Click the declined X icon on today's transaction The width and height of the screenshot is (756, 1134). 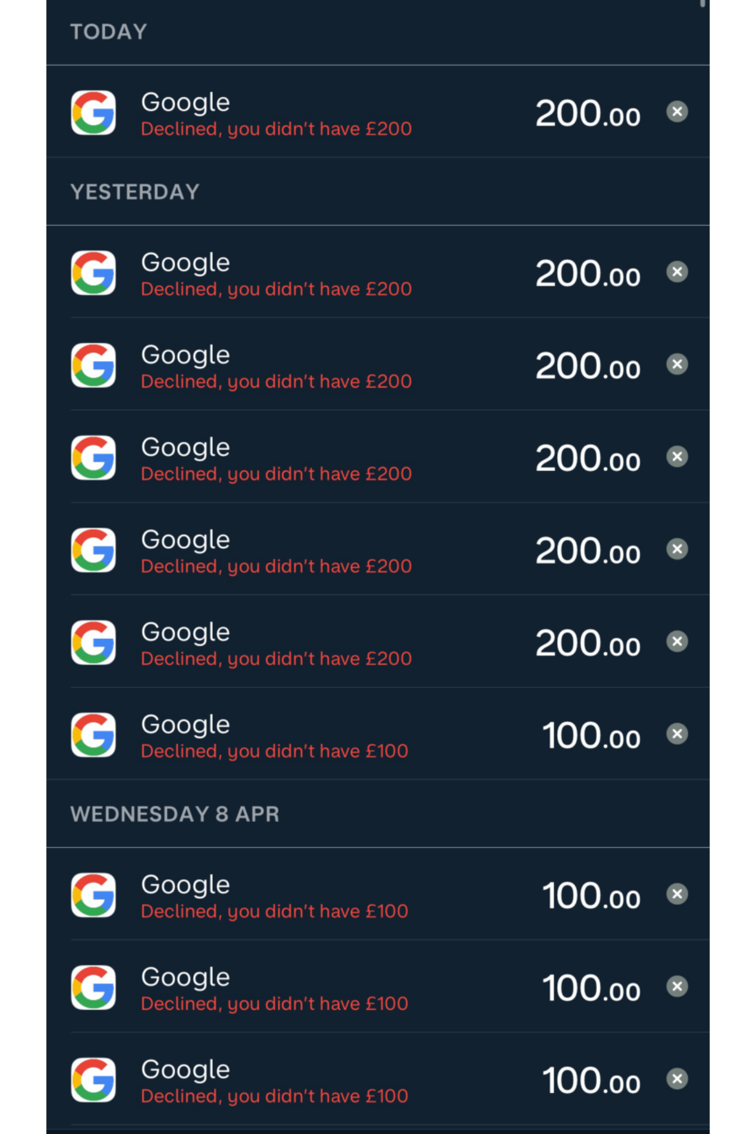pos(677,111)
